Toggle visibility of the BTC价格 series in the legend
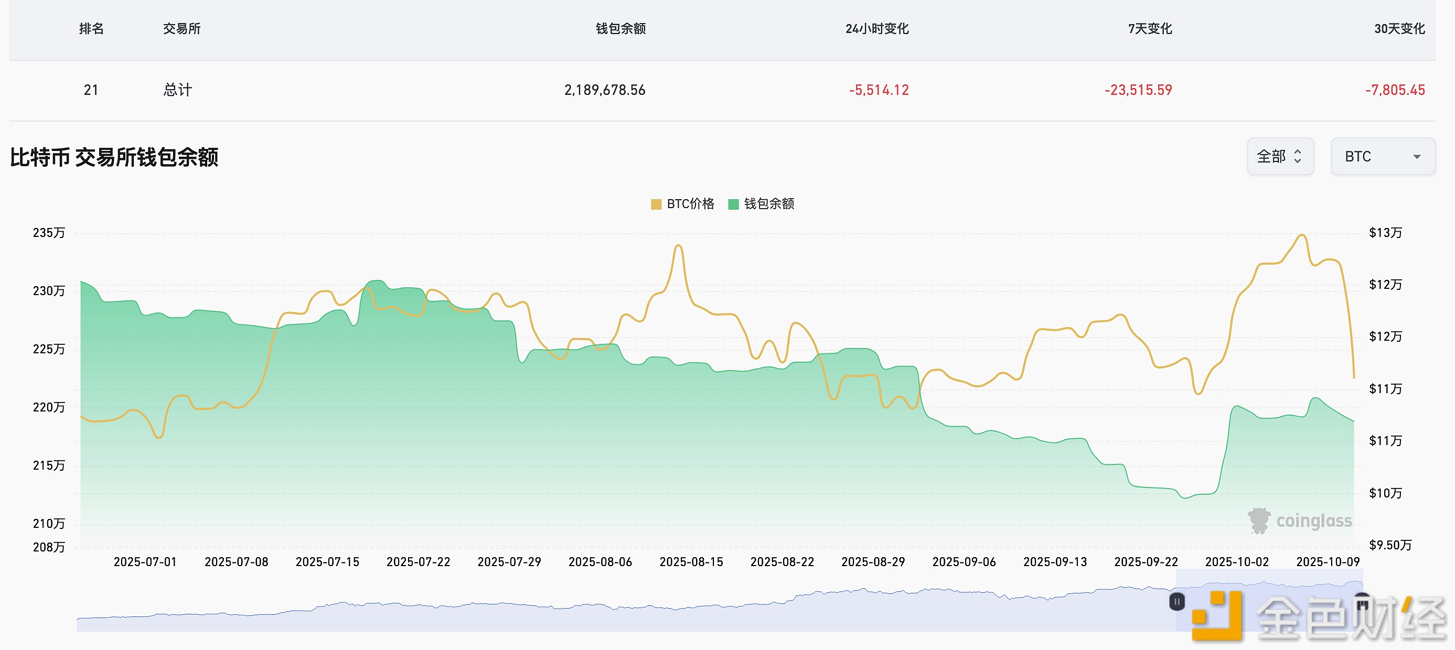This screenshot has height=650, width=1455. pos(690,204)
